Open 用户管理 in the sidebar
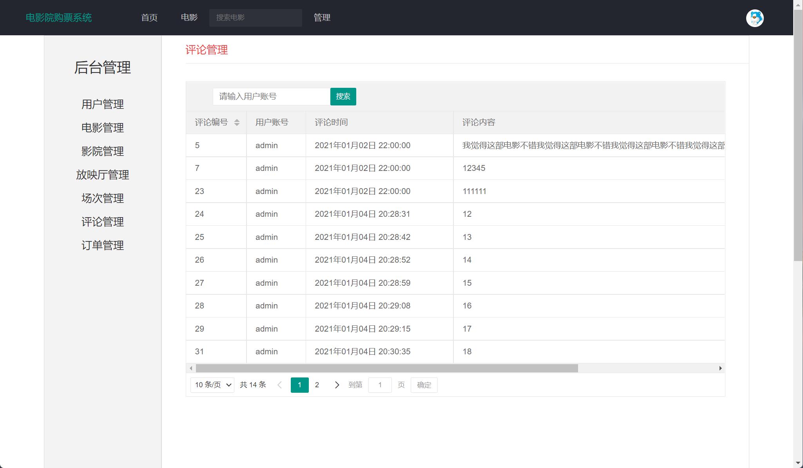The image size is (803, 468). click(102, 104)
